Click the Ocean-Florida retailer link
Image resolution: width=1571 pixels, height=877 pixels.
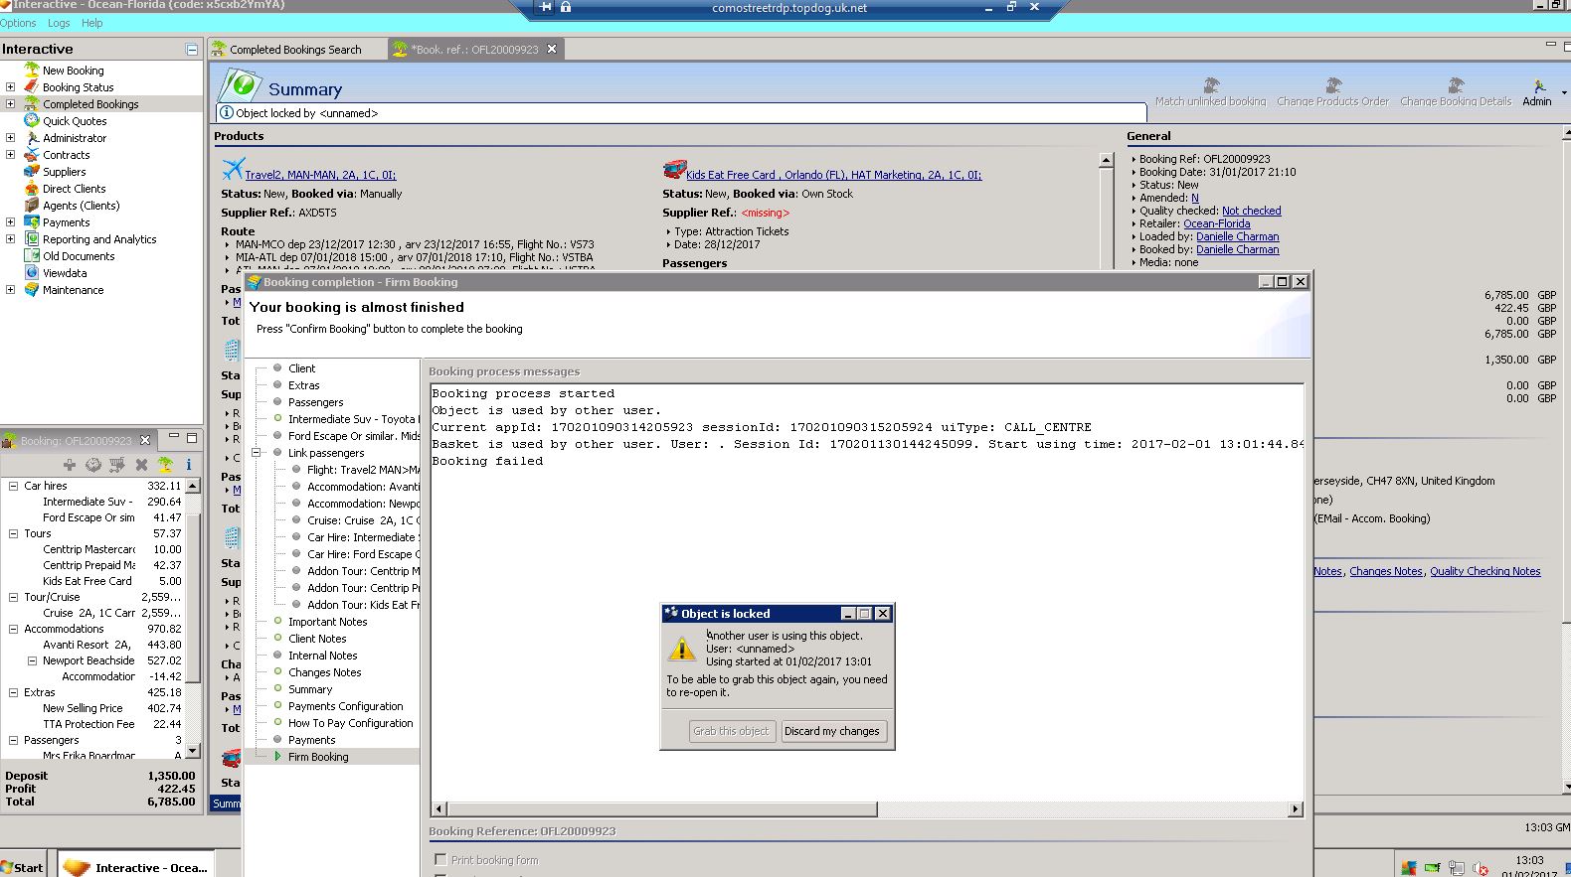tap(1216, 223)
